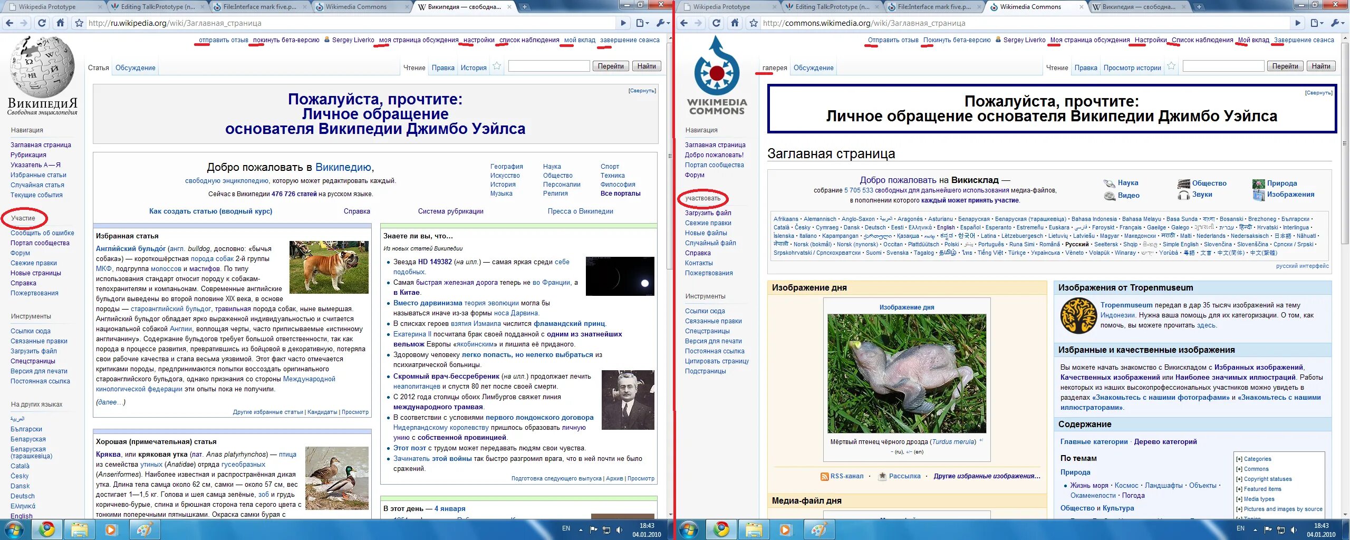Open the wrench menu dropdown in the right window
Viewport: 1350px width, 540px height.
click(1338, 23)
